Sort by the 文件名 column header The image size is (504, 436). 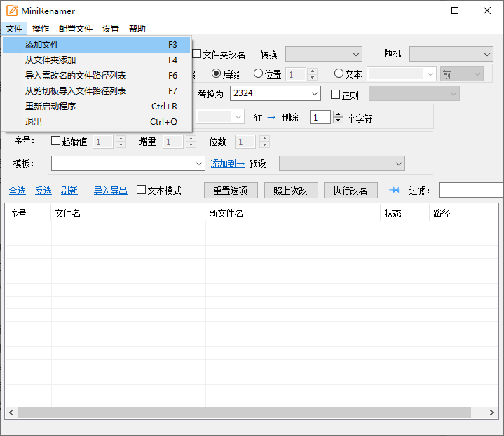128,213
